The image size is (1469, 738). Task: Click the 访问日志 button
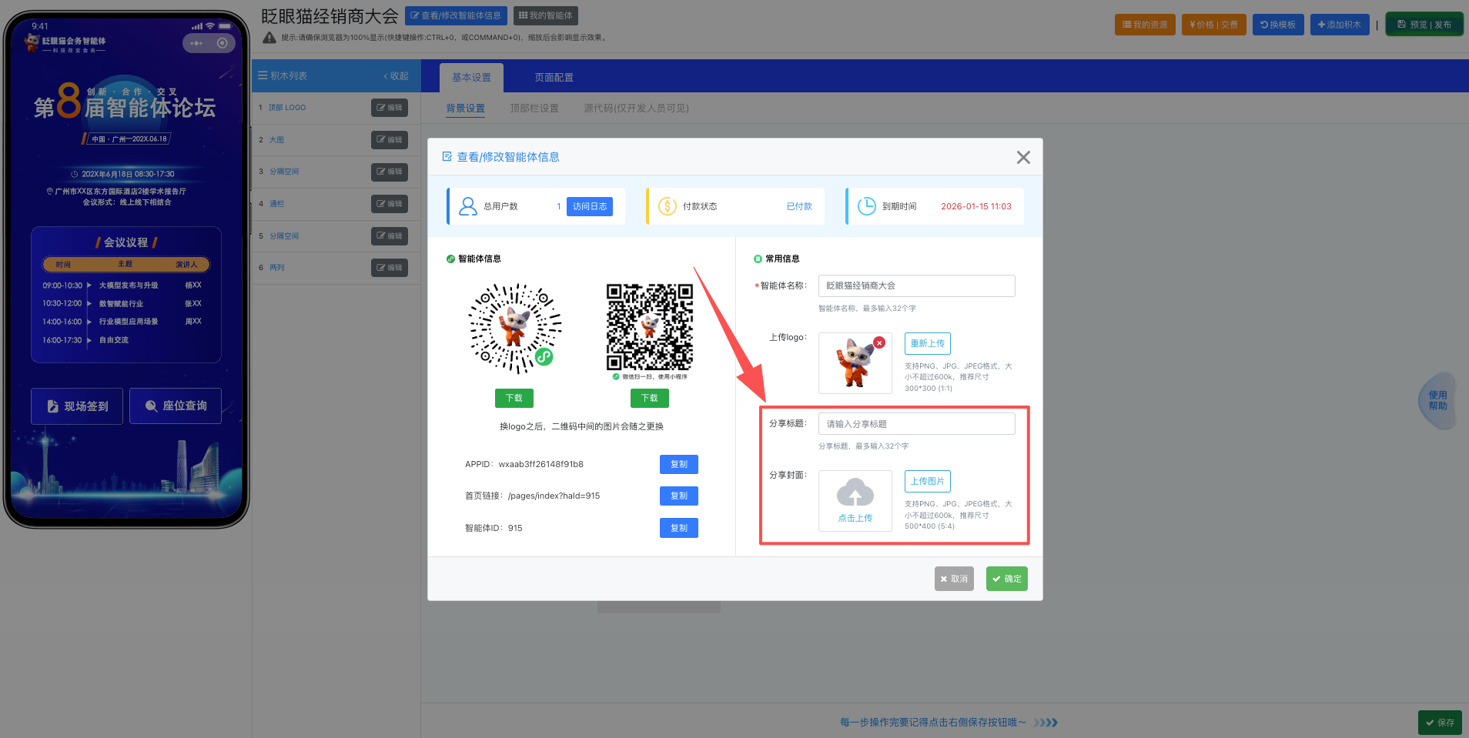click(x=589, y=206)
